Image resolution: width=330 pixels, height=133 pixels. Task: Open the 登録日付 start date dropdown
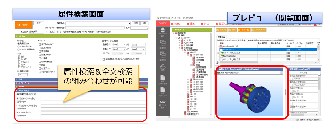(119, 45)
